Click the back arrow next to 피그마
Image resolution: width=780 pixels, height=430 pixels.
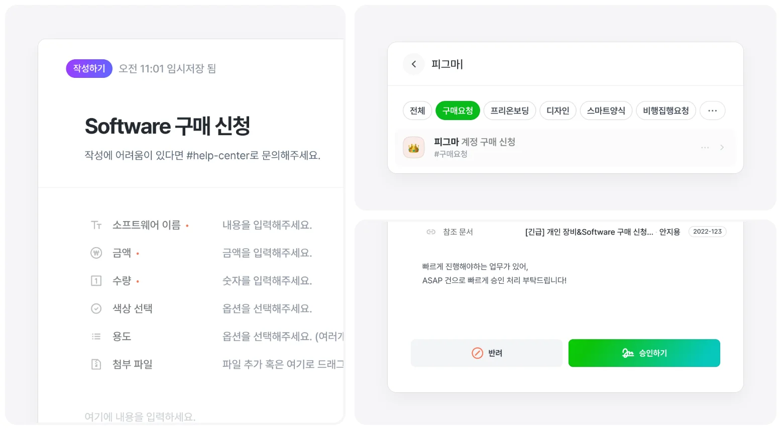(x=414, y=64)
